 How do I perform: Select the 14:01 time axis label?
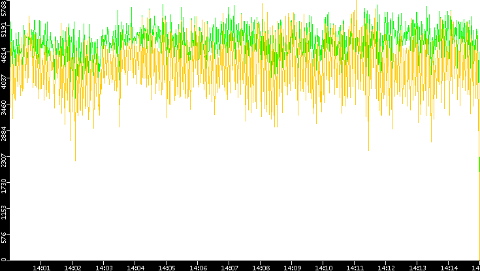(41, 268)
